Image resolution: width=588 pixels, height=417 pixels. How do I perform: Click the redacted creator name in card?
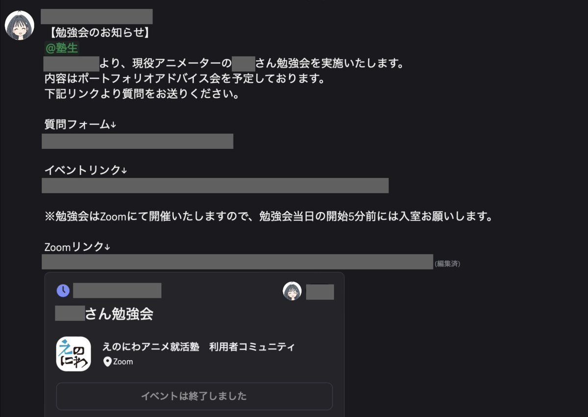click(x=320, y=292)
